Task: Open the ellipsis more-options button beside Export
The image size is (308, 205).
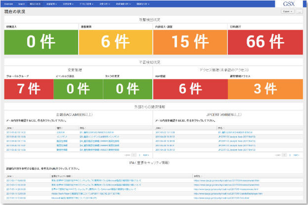Action: pyautogui.click(x=300, y=12)
